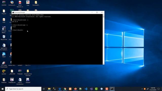Open the orange XAMPP taskbar icon
The image size is (162, 91).
tap(70, 89)
